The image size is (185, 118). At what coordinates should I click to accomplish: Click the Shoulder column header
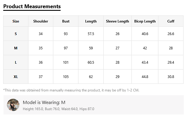pos(41,21)
